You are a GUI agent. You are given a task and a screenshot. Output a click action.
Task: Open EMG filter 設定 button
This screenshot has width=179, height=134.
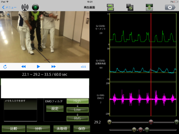point(55,108)
